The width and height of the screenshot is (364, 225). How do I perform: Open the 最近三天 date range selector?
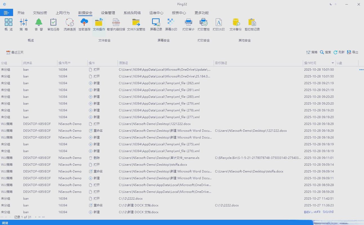click(x=15, y=52)
